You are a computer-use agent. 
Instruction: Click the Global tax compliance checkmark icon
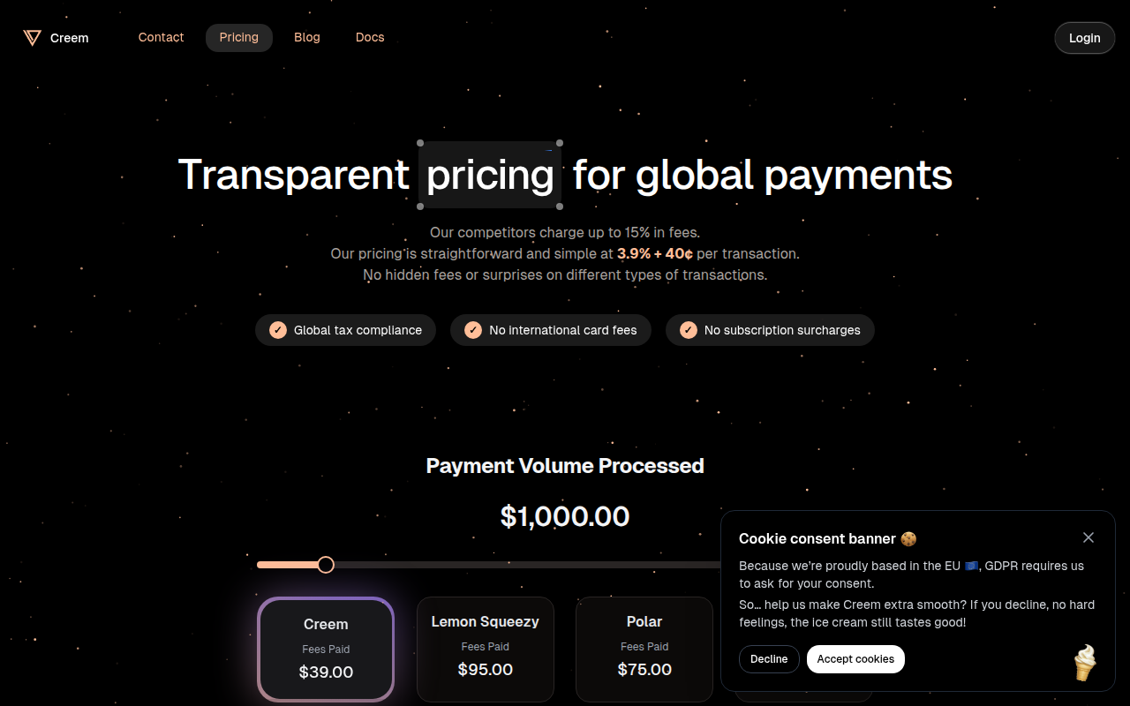278,330
